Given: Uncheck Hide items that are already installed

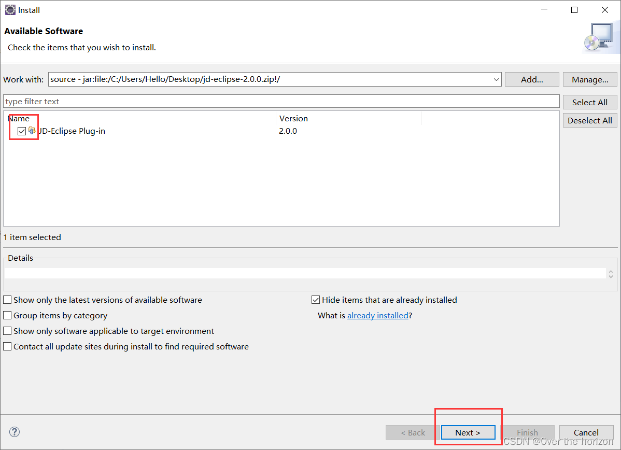Looking at the screenshot, I should point(316,300).
